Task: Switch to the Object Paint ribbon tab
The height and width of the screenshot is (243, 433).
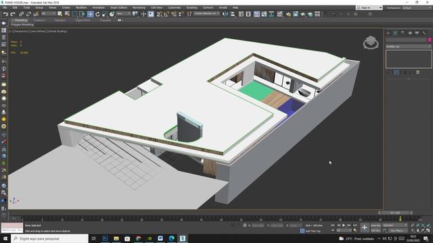Action: pyautogui.click(x=83, y=20)
